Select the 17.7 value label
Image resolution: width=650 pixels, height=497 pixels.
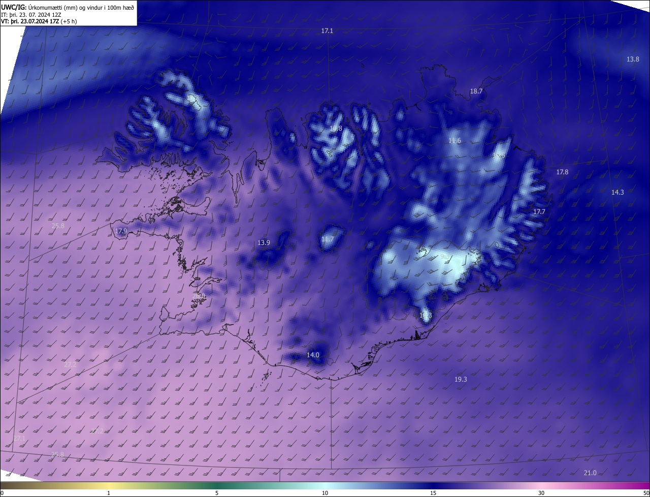(x=539, y=211)
